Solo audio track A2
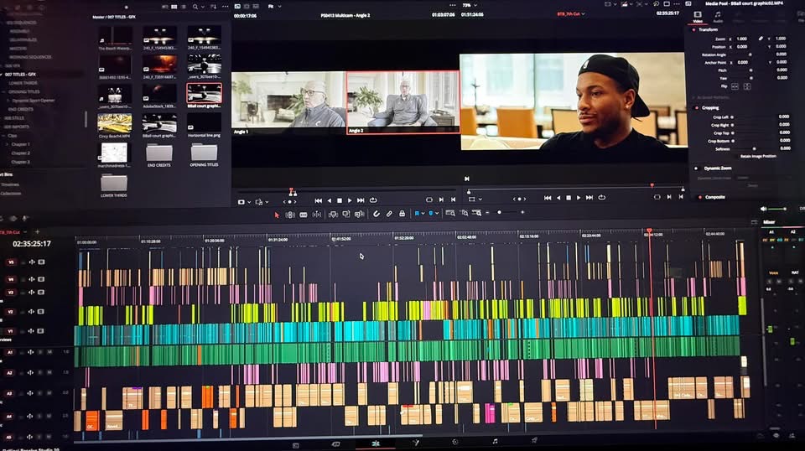 [x=40, y=373]
